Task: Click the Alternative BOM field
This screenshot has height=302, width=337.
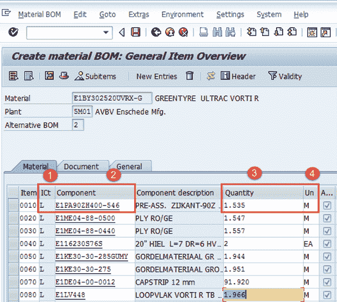Action: (x=78, y=125)
